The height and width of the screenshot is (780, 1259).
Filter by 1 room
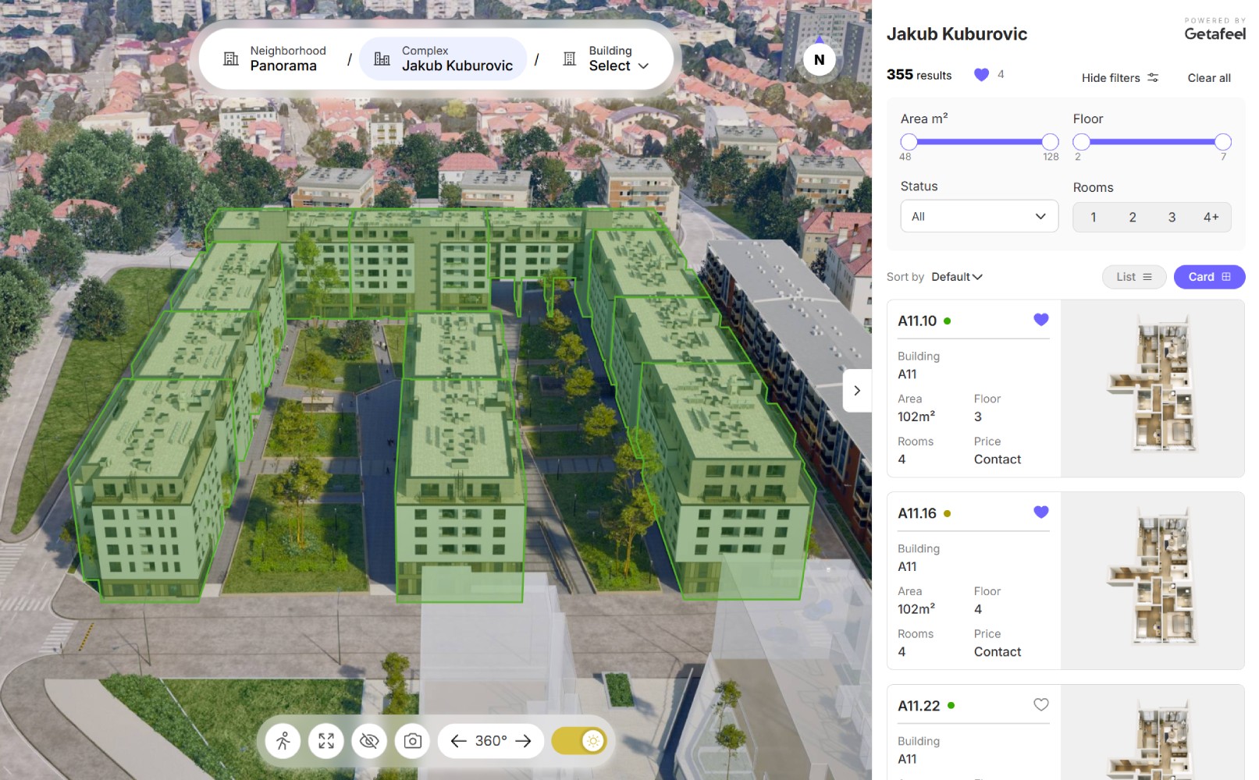[x=1094, y=218]
